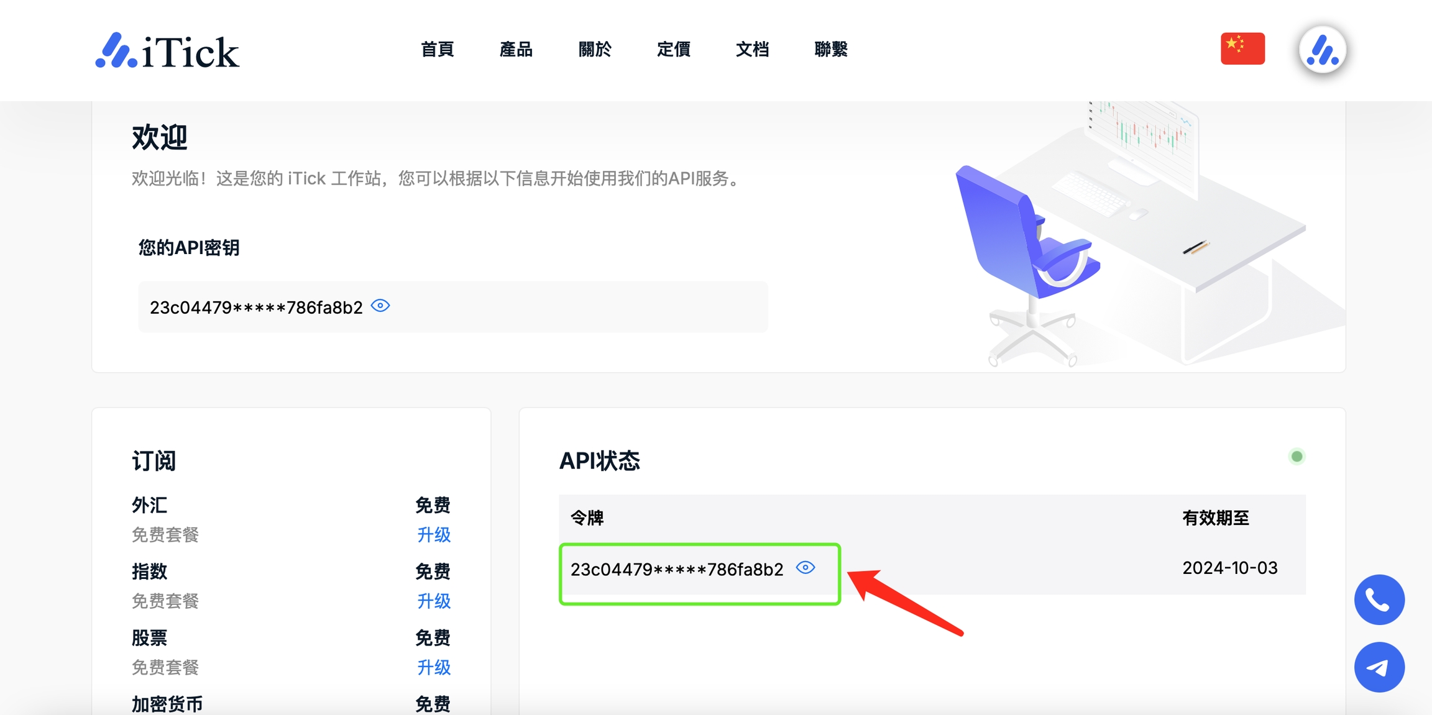Open the 產品 navigation menu
1432x715 pixels.
(x=516, y=49)
